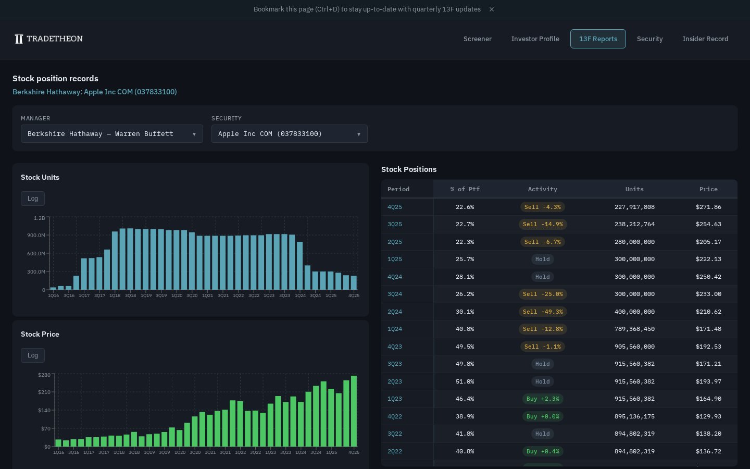Switch to the Insider Record page
Screen dimensions: 750x469
[x=705, y=39]
